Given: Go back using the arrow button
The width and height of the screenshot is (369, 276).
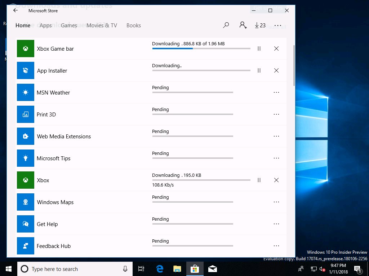Looking at the screenshot, I should (x=15, y=10).
